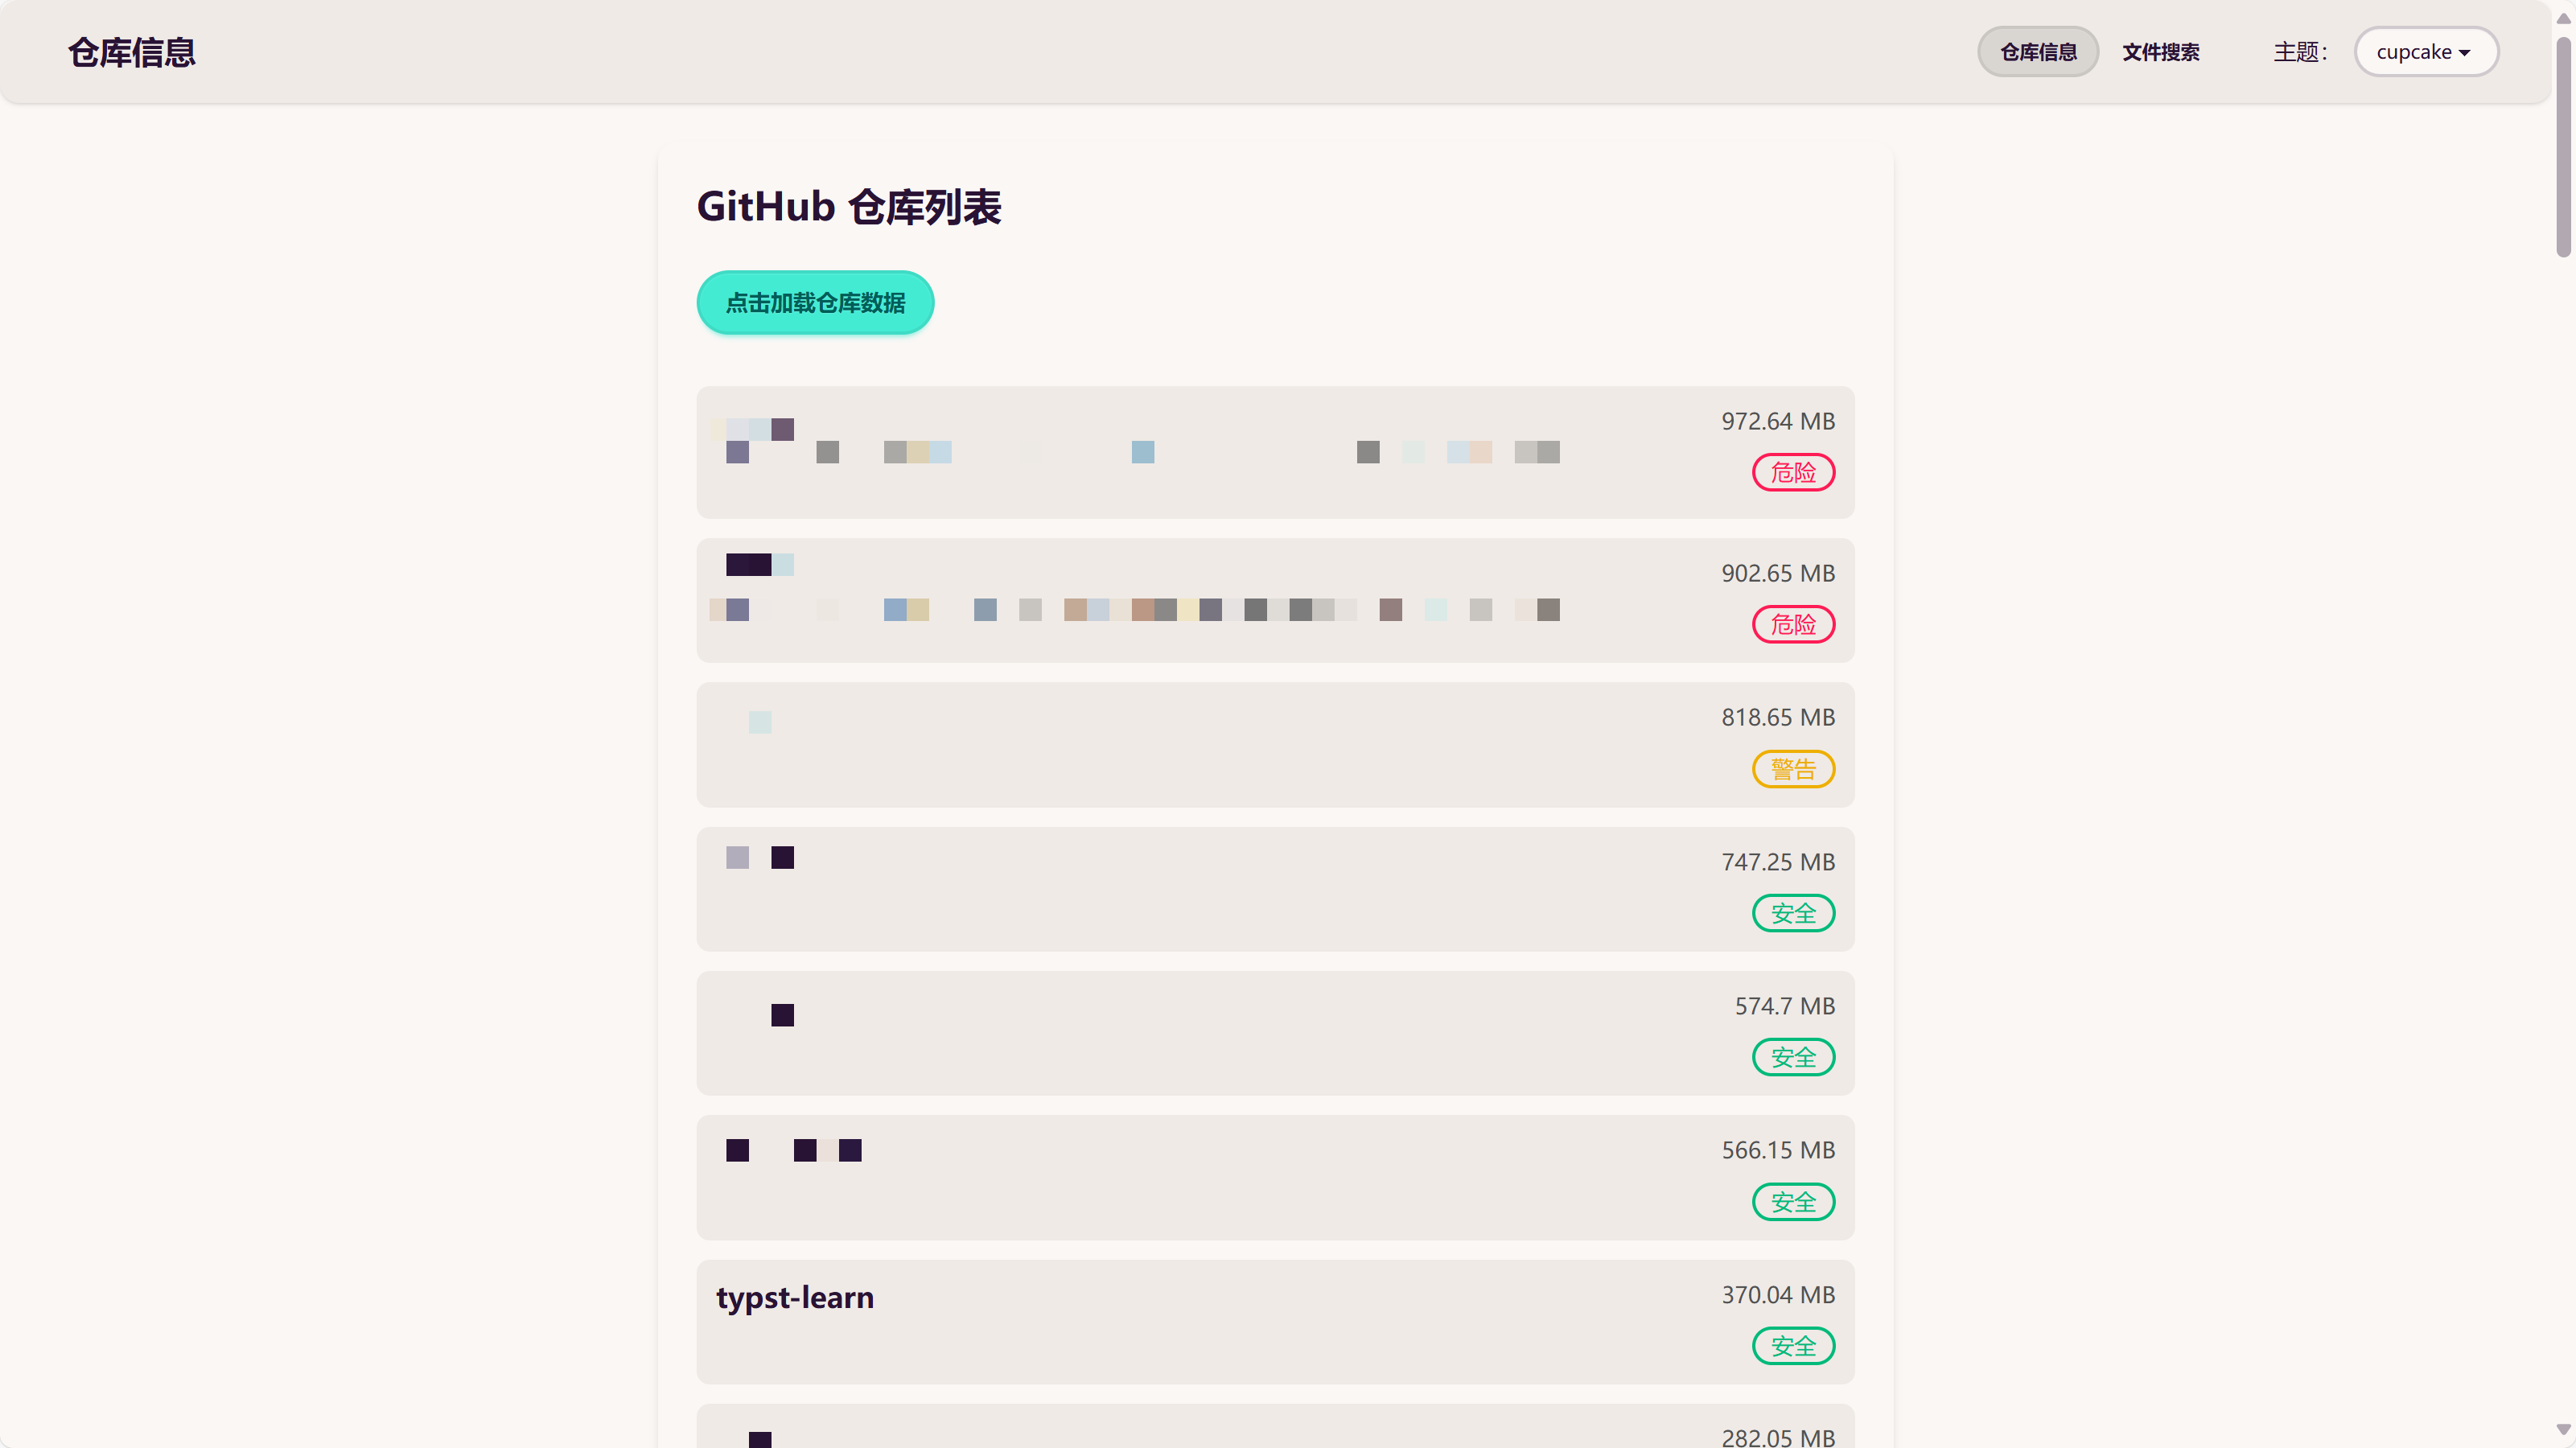Image resolution: width=2576 pixels, height=1448 pixels.
Task: Click the 仓库信息 site title
Action: click(x=132, y=52)
